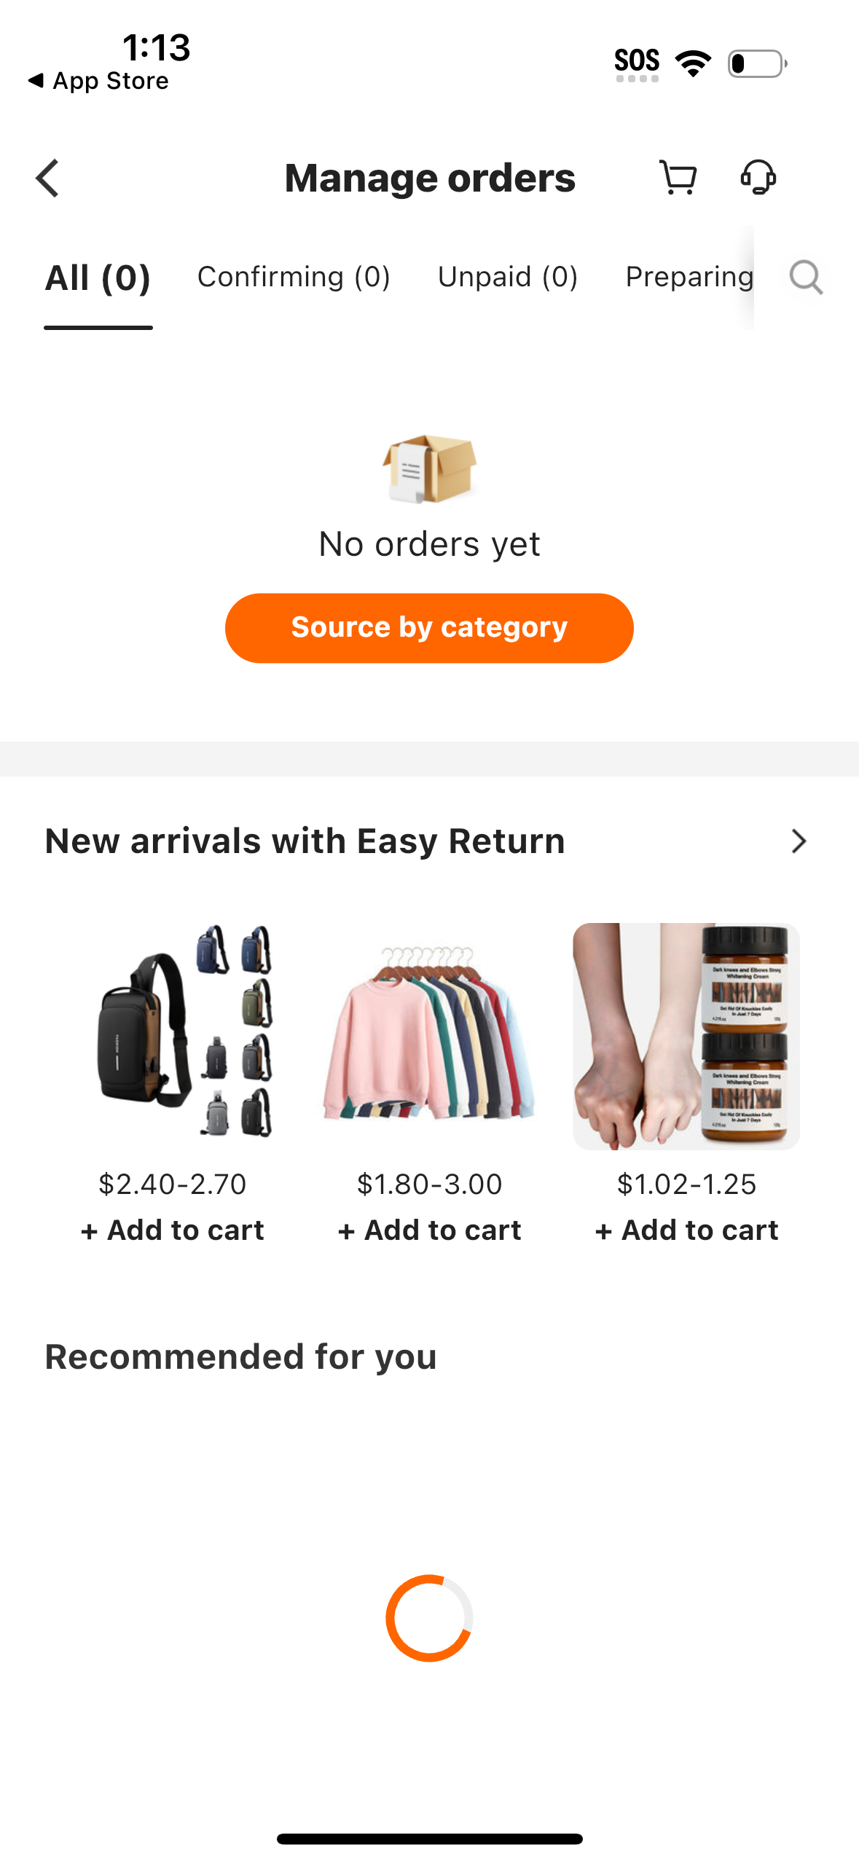Add the whitening cream to cart
Viewport: 859px width, 1862px height.
686,1230
